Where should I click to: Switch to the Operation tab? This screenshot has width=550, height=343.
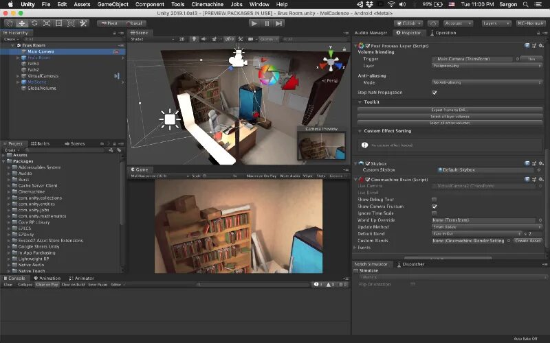pyautogui.click(x=443, y=33)
